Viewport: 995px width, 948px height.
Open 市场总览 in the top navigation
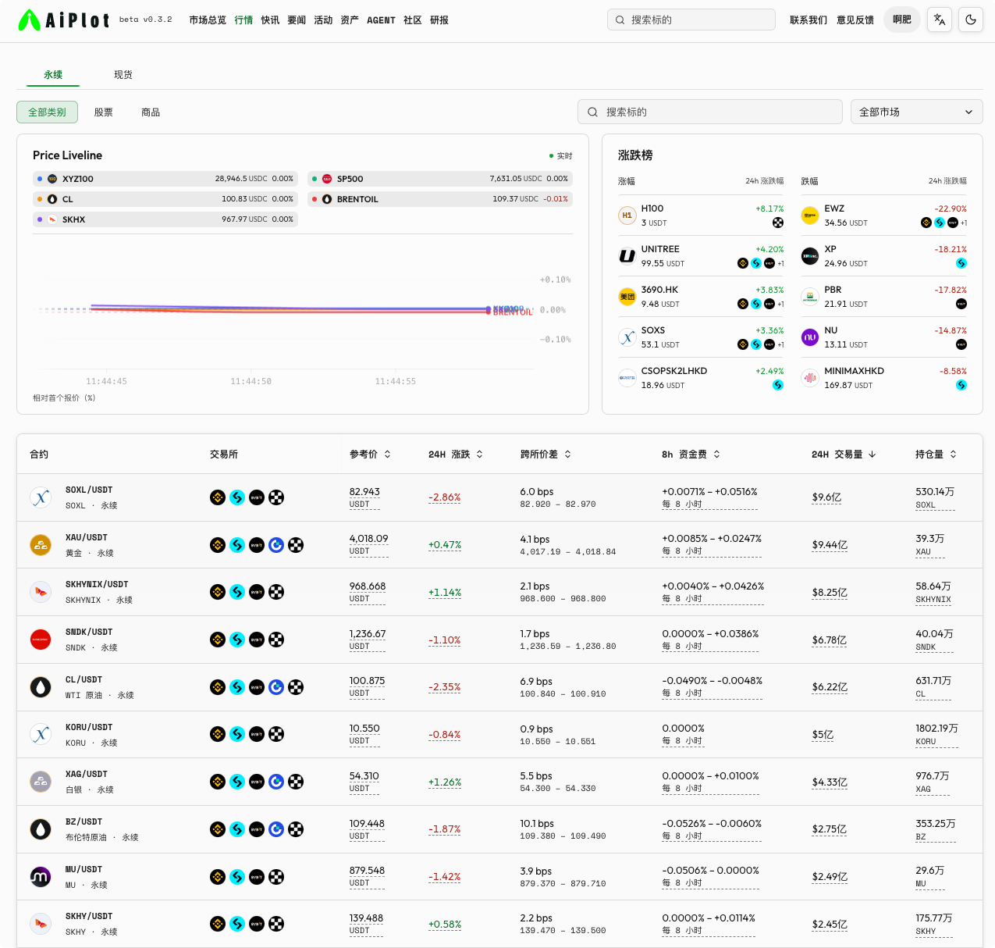point(208,20)
